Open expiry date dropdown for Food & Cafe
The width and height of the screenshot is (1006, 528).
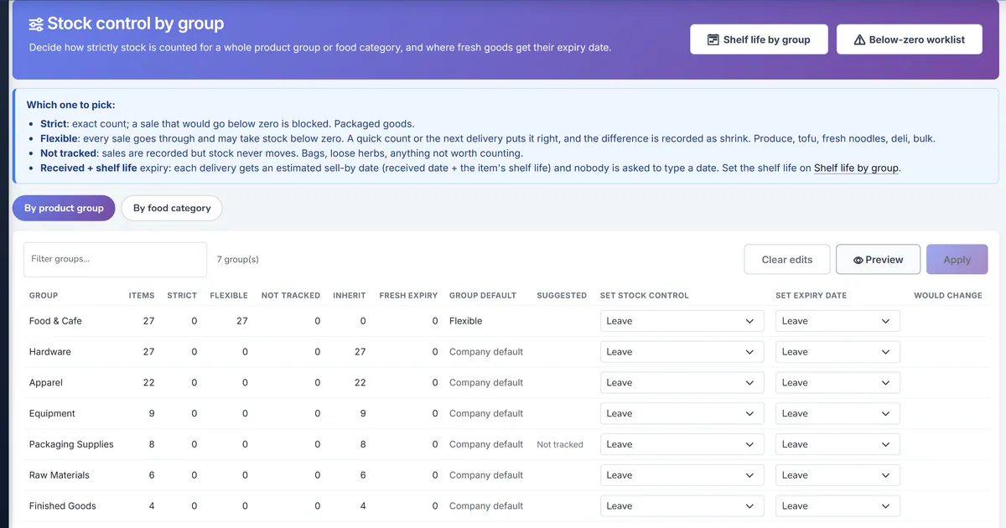click(837, 321)
